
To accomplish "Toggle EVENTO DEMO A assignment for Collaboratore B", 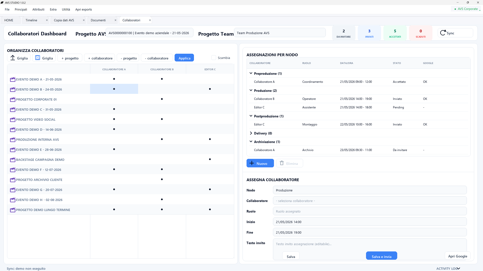I will click(x=162, y=79).
